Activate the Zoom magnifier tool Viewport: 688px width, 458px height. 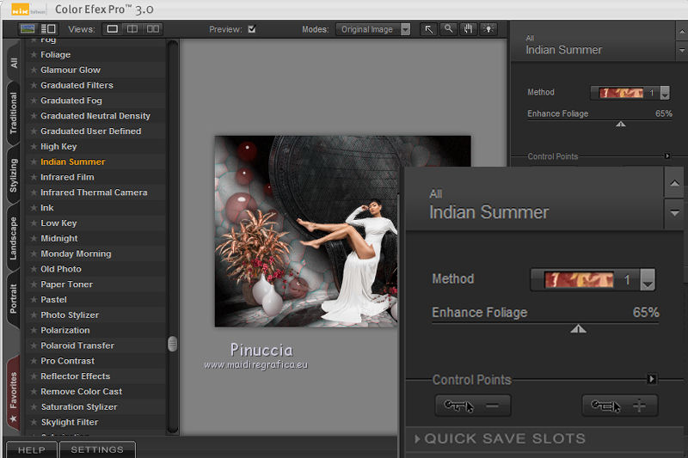[448, 29]
